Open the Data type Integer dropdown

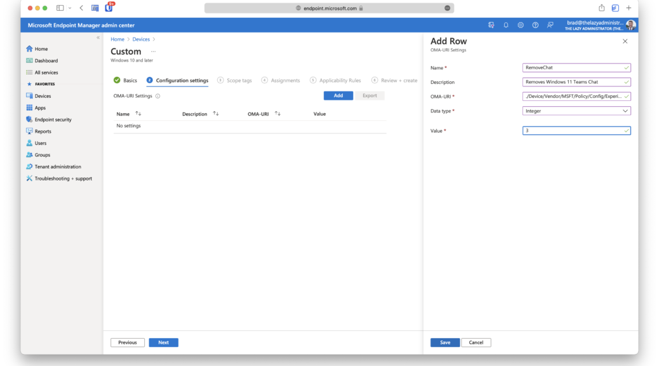coord(576,111)
